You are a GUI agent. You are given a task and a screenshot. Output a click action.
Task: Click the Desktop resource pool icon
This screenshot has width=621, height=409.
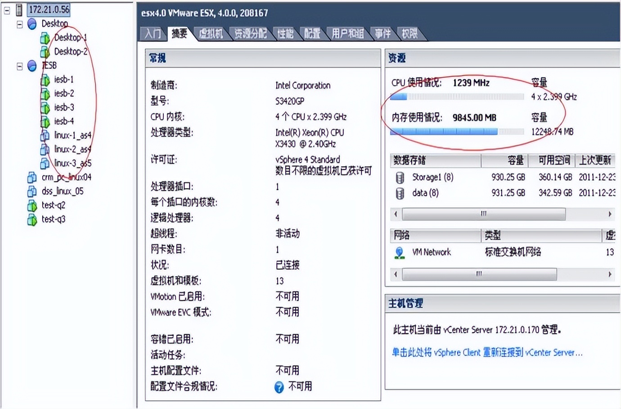(x=32, y=24)
